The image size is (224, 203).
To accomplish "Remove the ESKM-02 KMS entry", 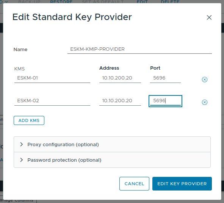I will coord(205,102).
